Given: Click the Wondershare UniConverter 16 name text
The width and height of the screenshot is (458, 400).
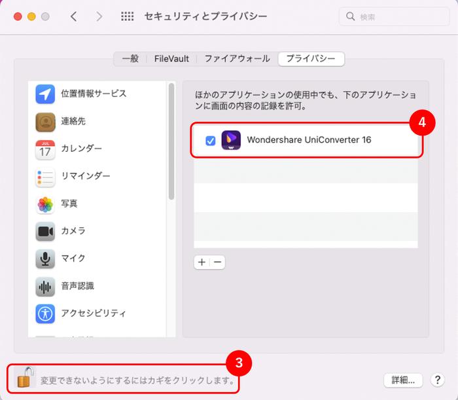Looking at the screenshot, I should 309,139.
